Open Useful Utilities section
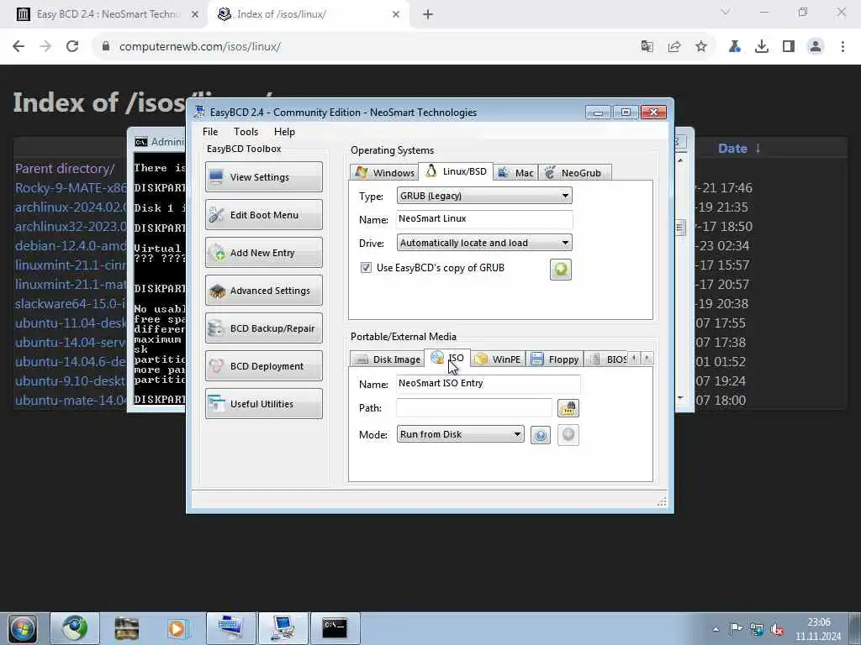The width and height of the screenshot is (861, 645). 263,404
